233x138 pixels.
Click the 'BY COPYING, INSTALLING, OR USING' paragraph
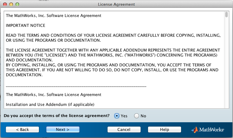[112, 70]
